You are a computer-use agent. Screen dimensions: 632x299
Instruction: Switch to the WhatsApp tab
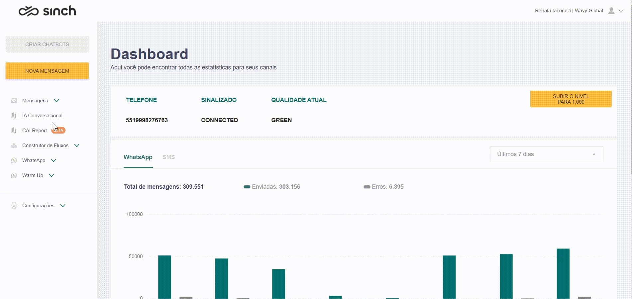coord(138,157)
